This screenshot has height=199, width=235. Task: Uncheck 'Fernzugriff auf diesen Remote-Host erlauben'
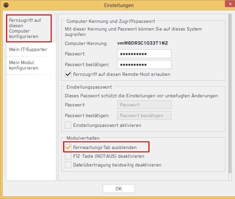68,74
